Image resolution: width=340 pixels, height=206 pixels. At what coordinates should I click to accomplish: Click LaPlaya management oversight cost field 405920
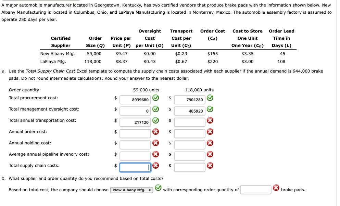[x=189, y=111]
